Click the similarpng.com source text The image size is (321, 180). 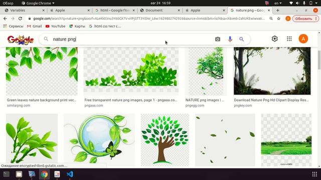pyautogui.click(x=19, y=105)
